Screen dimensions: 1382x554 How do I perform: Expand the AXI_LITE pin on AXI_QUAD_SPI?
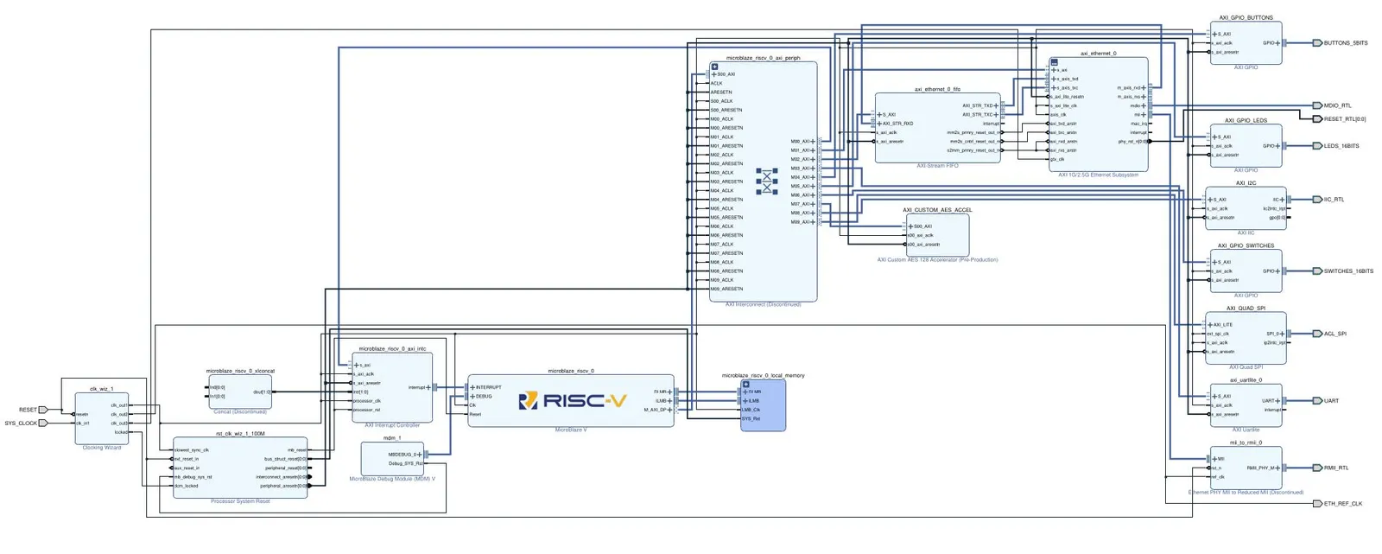pos(1210,325)
